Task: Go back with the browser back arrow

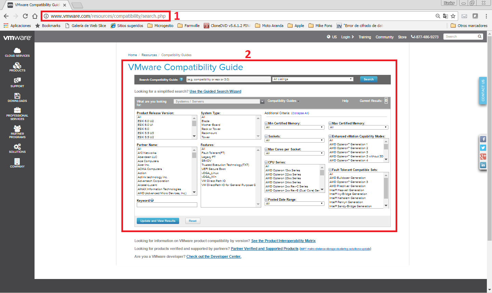Action: [6, 16]
